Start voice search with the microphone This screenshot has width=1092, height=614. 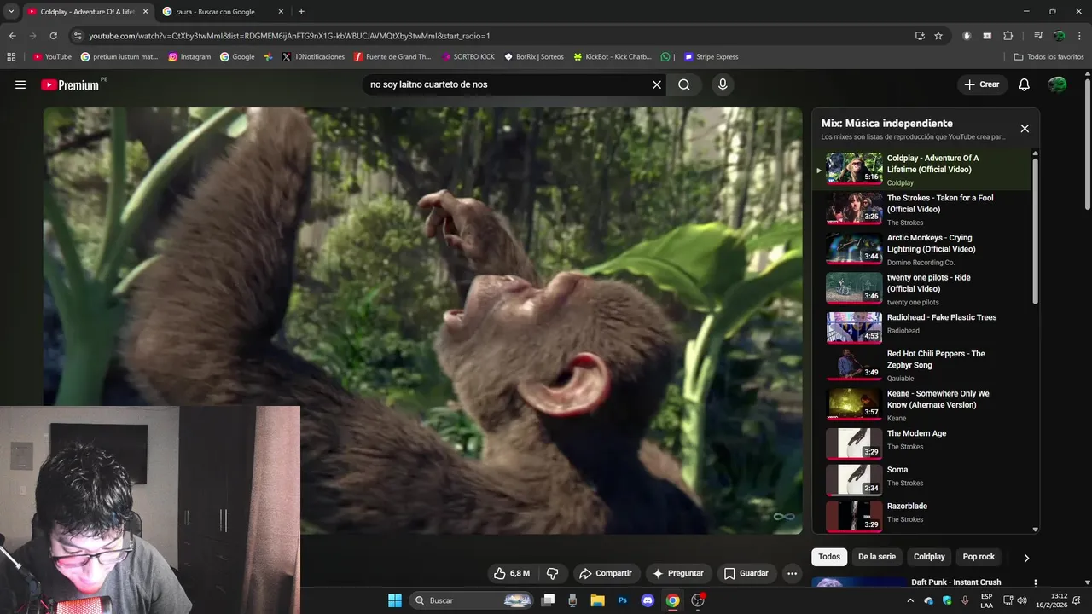(723, 84)
